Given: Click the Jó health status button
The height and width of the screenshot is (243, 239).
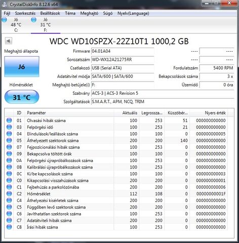Looking at the screenshot, I should coord(22,67).
